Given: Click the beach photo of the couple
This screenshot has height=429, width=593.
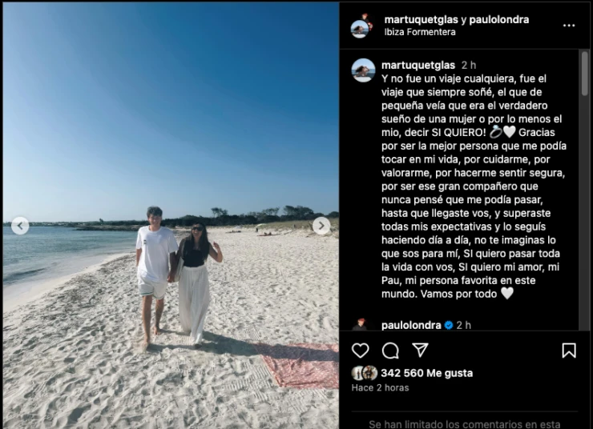Looking at the screenshot, I should [171, 214].
